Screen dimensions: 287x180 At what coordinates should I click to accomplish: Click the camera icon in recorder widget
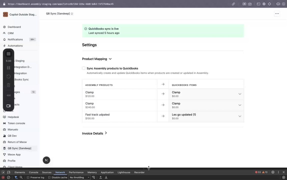click(9, 106)
